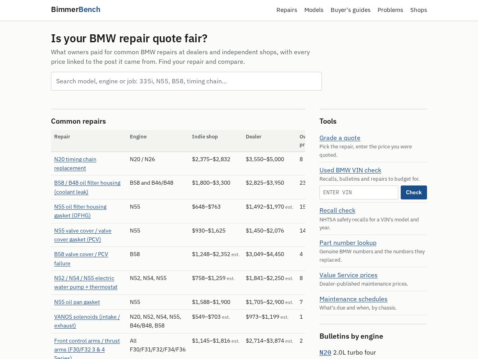Focus the model, engine or job search field

coord(186,81)
